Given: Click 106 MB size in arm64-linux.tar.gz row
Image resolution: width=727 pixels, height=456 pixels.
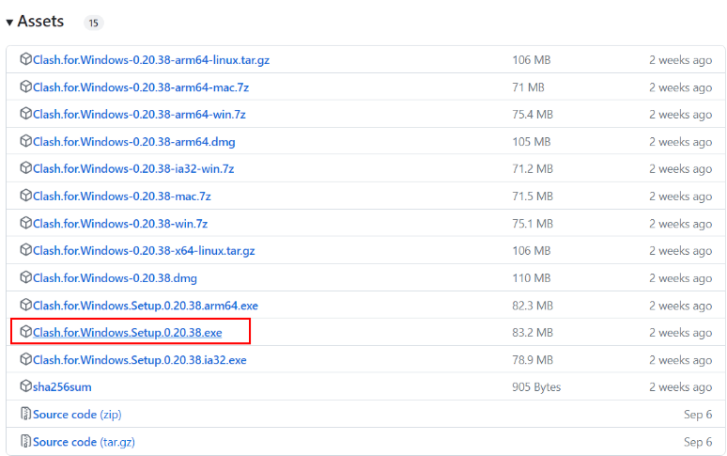Looking at the screenshot, I should click(x=532, y=60).
